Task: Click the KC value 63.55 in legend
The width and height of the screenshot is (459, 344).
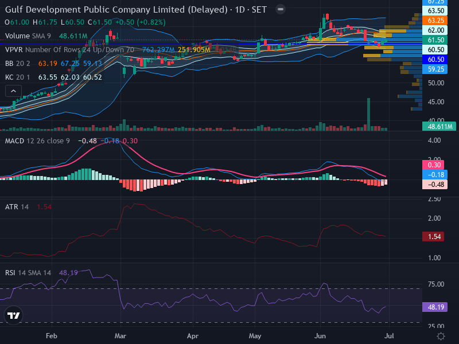Action: (x=48, y=77)
